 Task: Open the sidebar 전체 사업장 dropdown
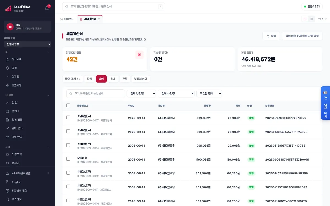[28, 44]
